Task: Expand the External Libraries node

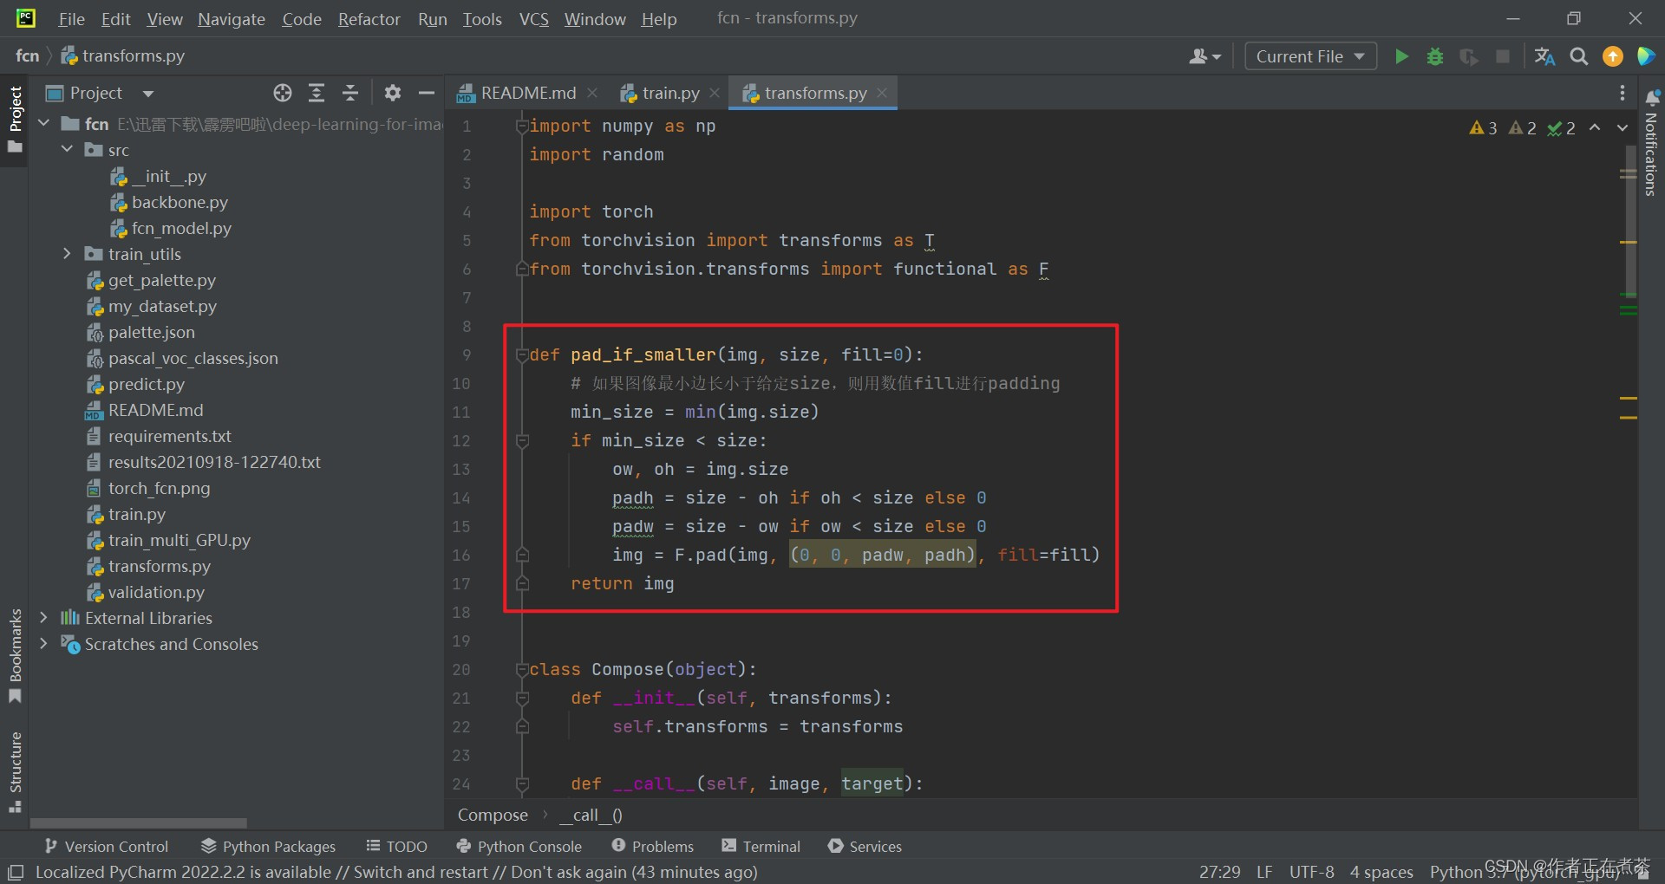Action: [x=42, y=618]
